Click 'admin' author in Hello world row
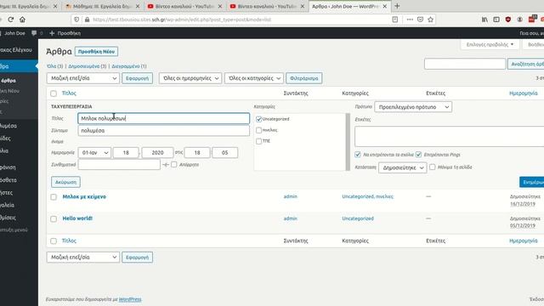 tap(291, 218)
